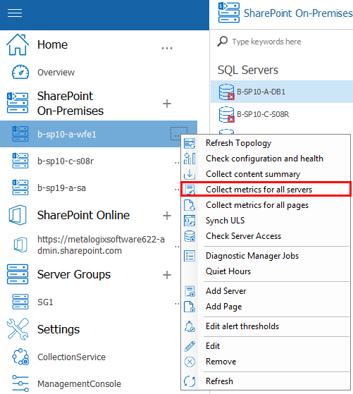Click the b-sp10-c-s08r farm icon

pos(20,161)
